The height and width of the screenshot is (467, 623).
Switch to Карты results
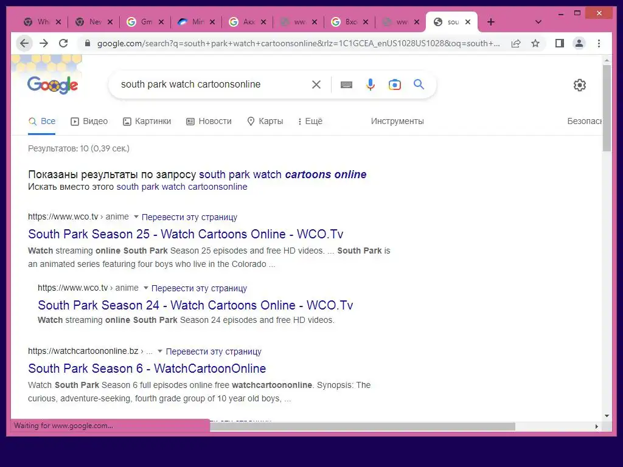pyautogui.click(x=265, y=122)
